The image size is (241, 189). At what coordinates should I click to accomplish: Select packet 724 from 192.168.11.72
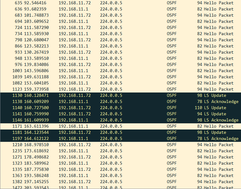click(x=120, y=27)
